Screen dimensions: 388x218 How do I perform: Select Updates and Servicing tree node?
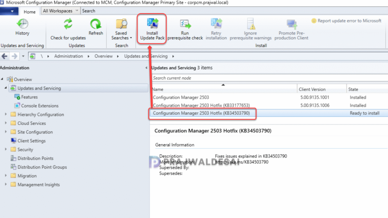[39, 88]
